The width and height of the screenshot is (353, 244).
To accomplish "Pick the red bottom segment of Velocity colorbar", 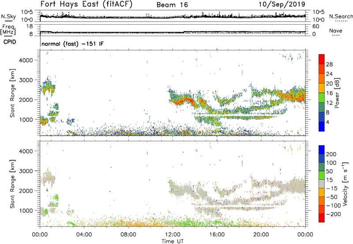I will [x=322, y=218].
